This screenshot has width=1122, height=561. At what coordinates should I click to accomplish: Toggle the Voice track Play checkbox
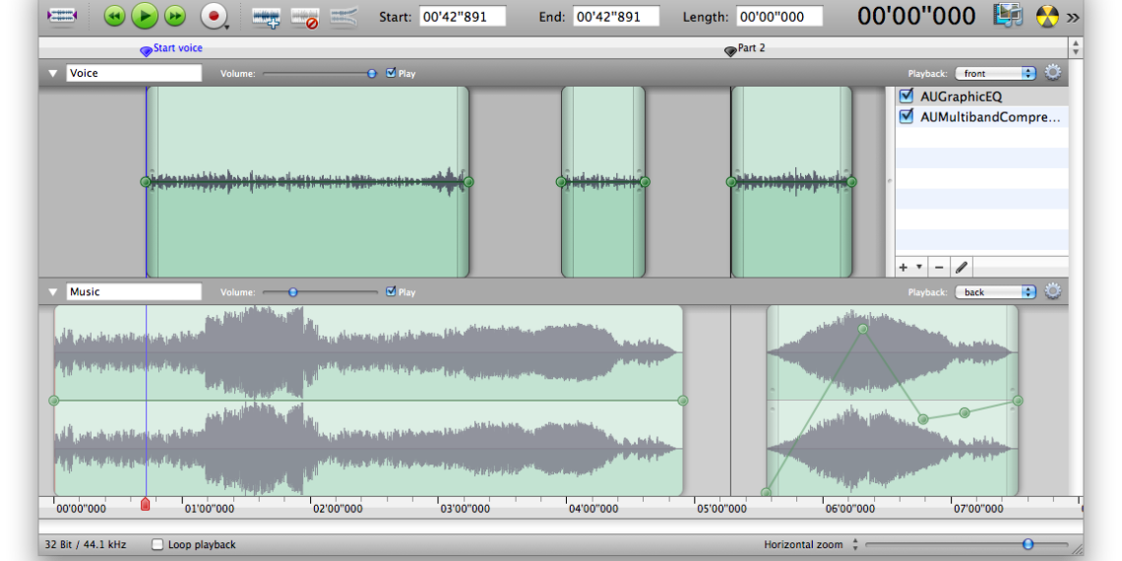392,73
